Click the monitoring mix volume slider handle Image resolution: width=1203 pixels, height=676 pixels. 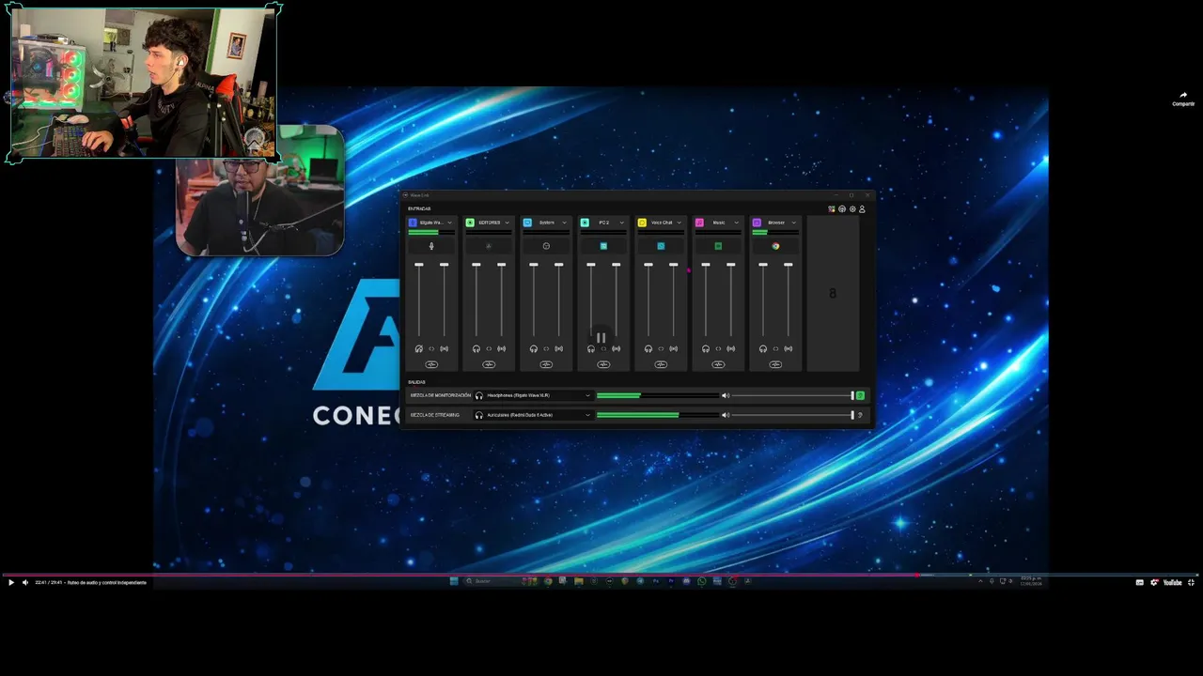click(x=852, y=395)
